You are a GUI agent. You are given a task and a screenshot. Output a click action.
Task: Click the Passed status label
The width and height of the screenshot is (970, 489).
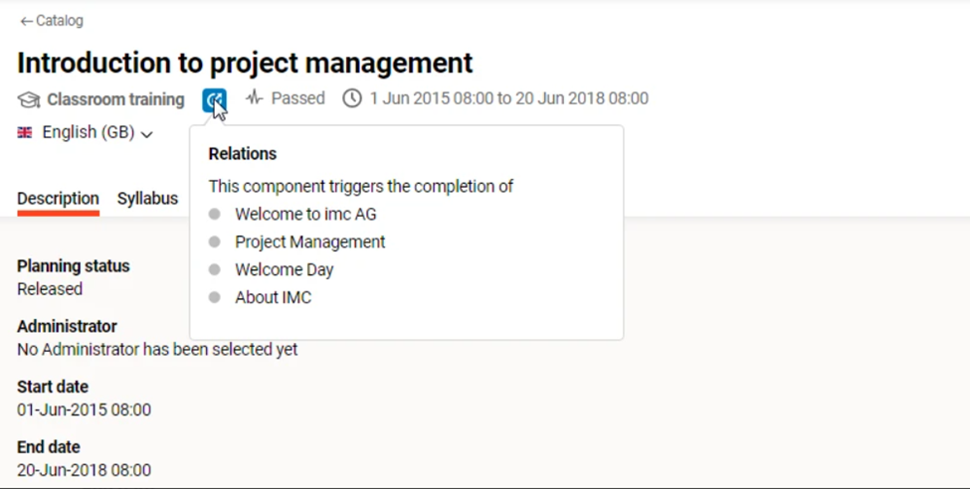click(x=297, y=98)
